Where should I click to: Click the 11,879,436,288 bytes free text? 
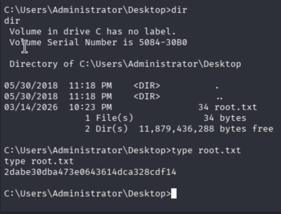(206, 129)
